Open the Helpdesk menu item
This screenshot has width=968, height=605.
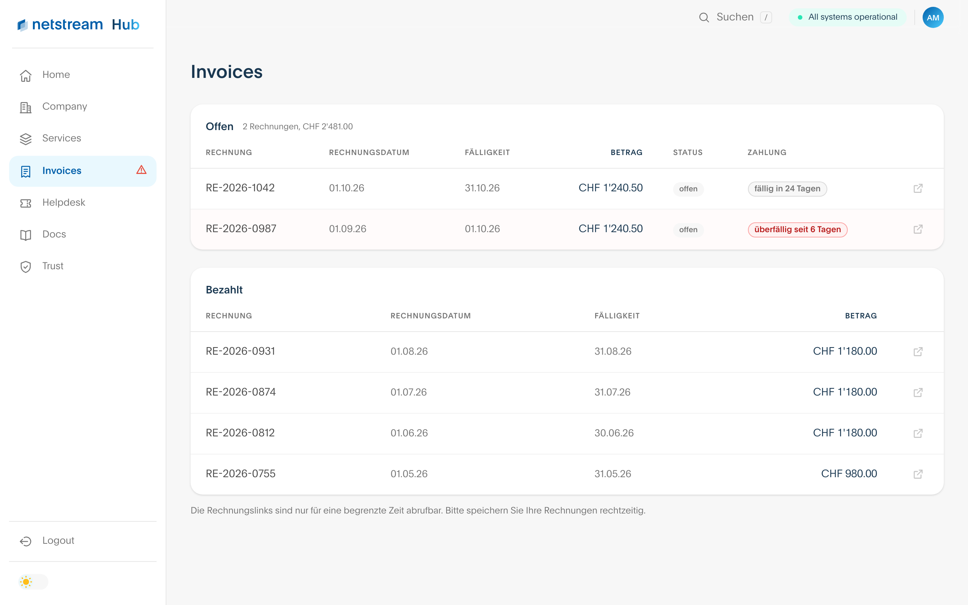(83, 203)
